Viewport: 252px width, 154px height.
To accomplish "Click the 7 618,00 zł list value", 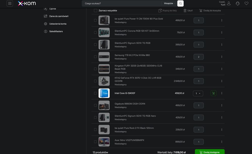I will (179, 152).
